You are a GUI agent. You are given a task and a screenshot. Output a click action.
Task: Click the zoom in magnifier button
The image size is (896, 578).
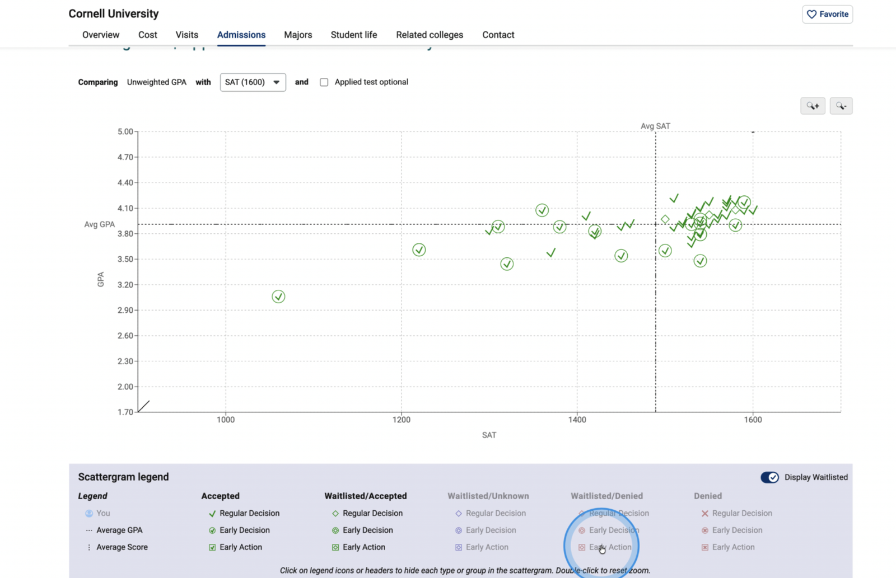(813, 106)
